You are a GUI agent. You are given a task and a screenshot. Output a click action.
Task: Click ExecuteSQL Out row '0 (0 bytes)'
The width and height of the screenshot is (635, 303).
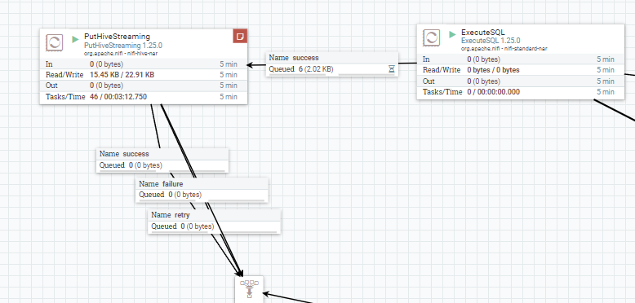coord(483,81)
